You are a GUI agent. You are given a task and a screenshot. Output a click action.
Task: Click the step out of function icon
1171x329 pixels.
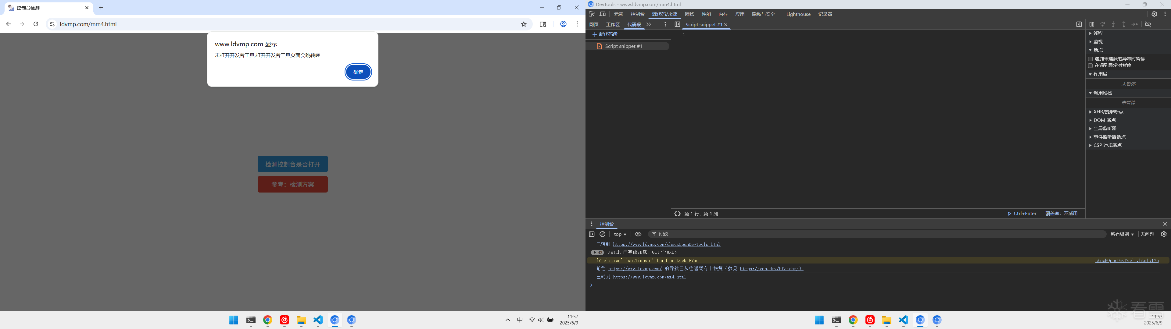point(1124,24)
